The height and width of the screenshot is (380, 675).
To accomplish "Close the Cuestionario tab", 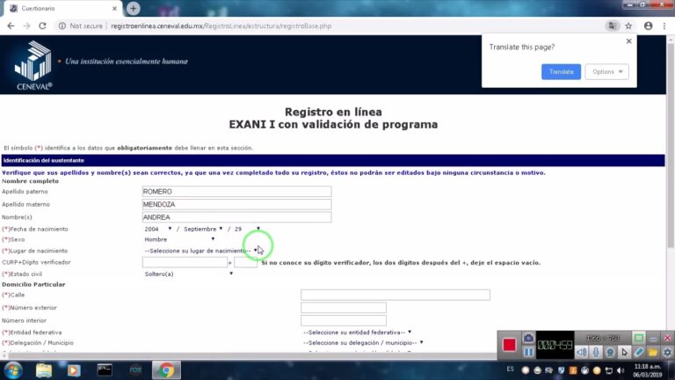I will [114, 9].
